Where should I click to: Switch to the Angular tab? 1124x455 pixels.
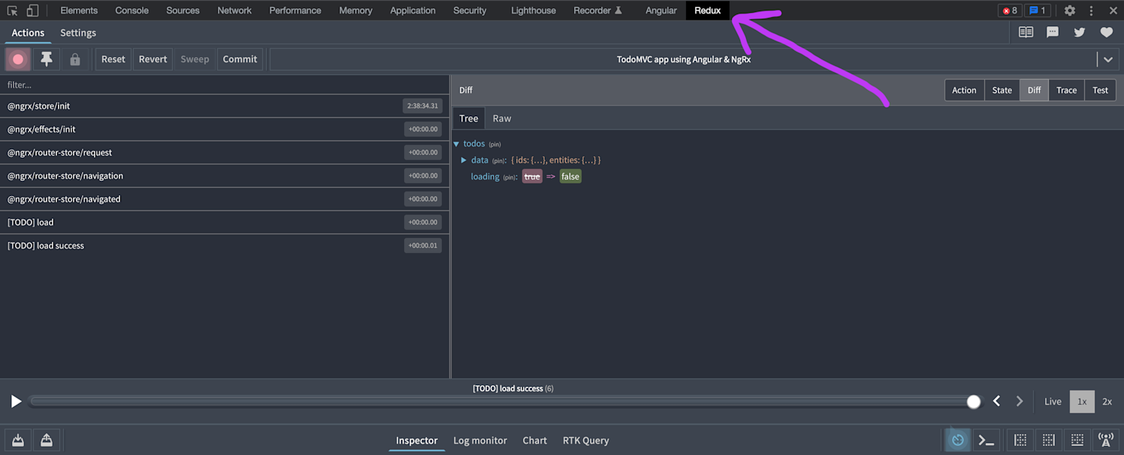pyautogui.click(x=661, y=11)
